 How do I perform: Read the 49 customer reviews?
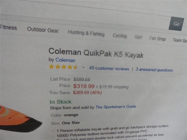tap(109, 69)
